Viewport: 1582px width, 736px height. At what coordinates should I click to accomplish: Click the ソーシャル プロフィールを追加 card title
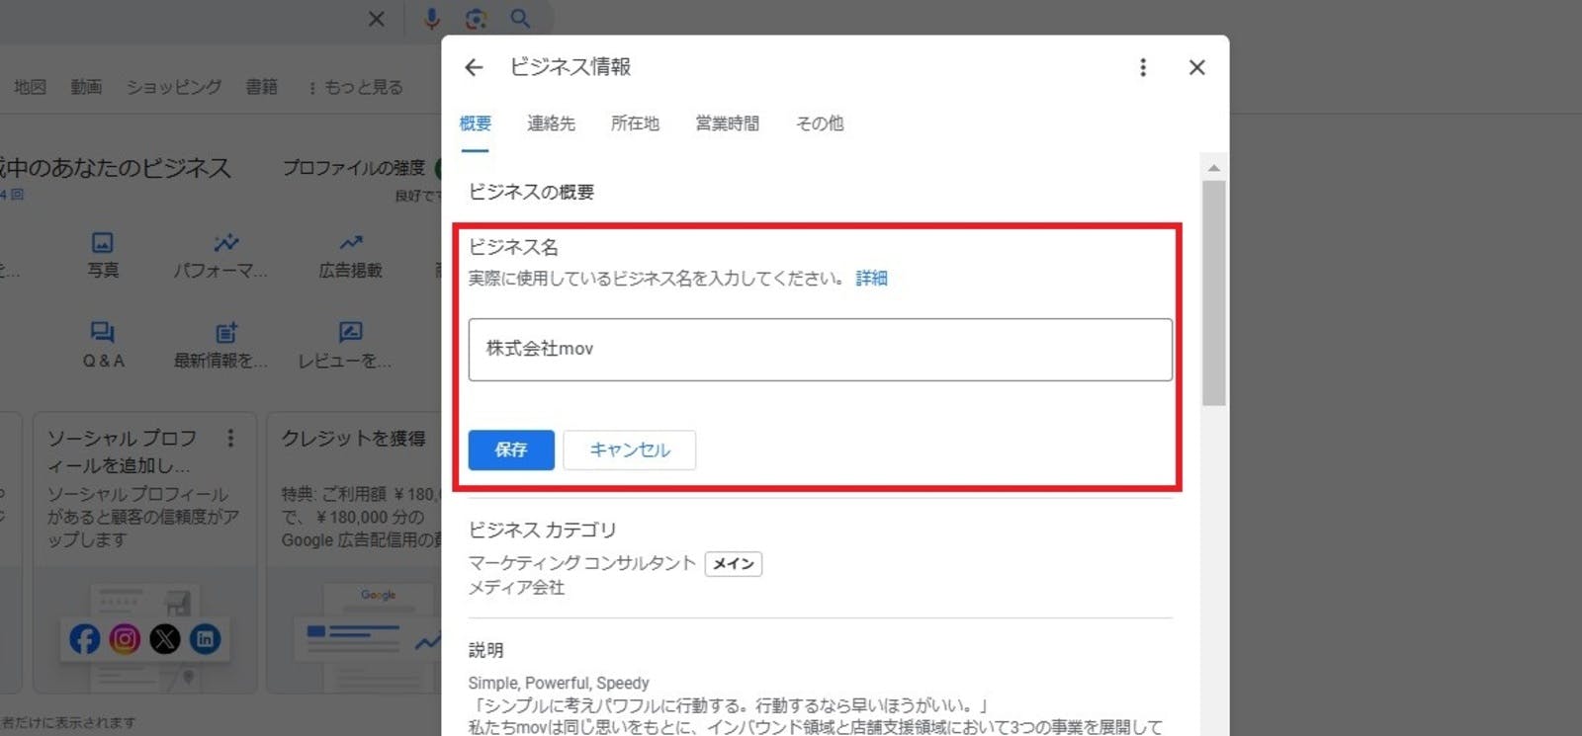(123, 451)
